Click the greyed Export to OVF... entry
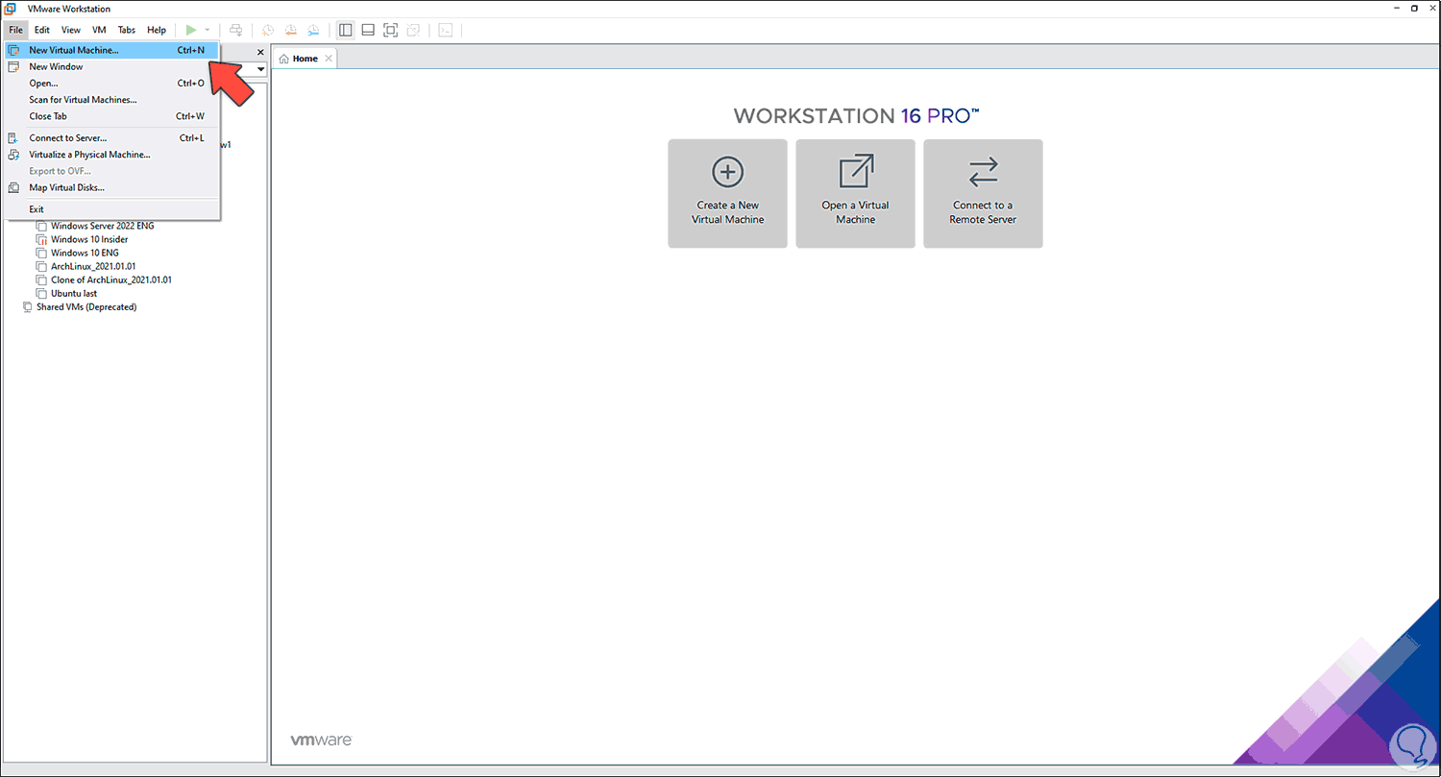This screenshot has height=777, width=1441. (112, 171)
